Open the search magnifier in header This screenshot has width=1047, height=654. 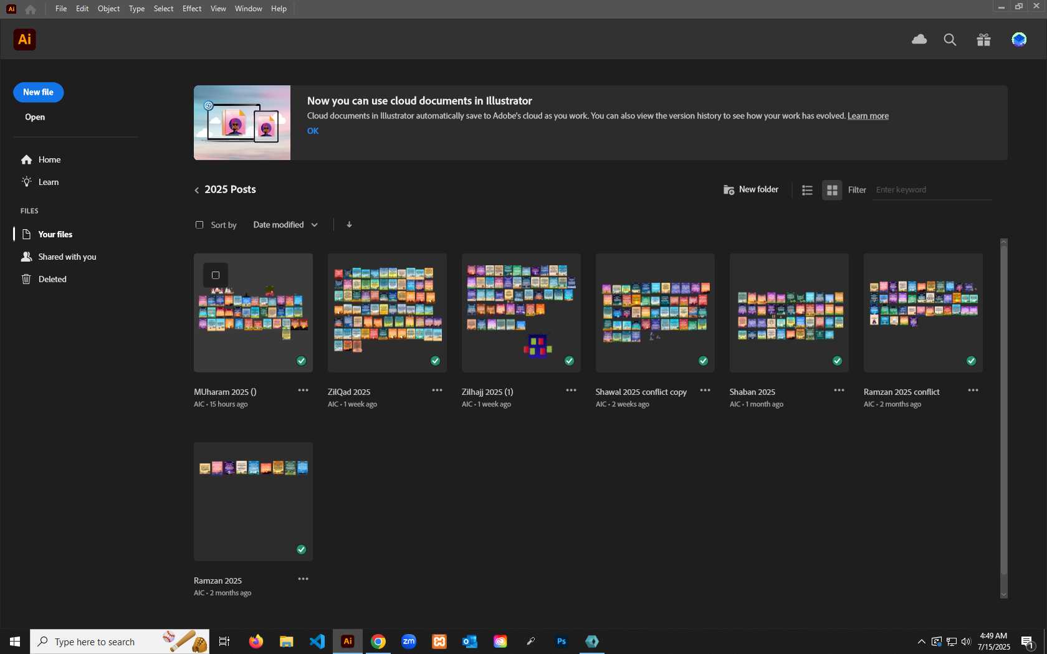pyautogui.click(x=950, y=40)
